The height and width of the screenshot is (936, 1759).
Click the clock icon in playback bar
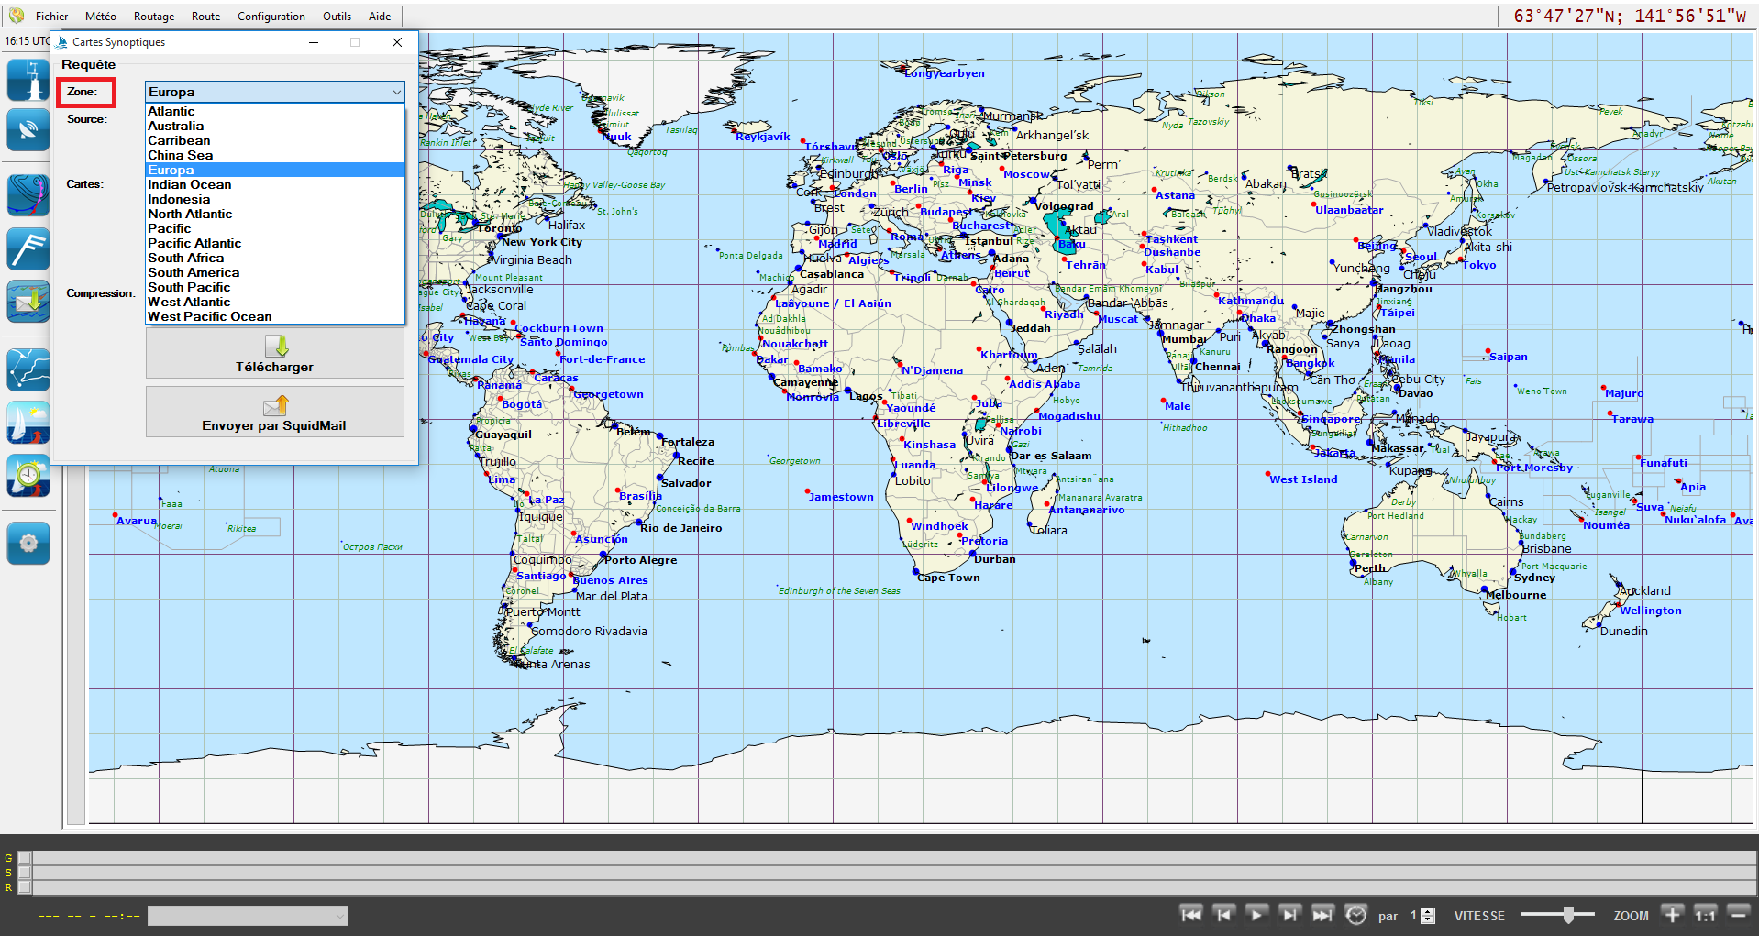pos(1355,914)
